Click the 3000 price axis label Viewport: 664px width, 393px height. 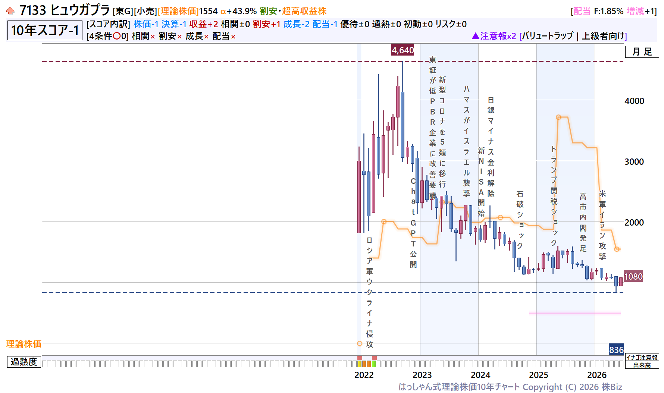coord(635,162)
